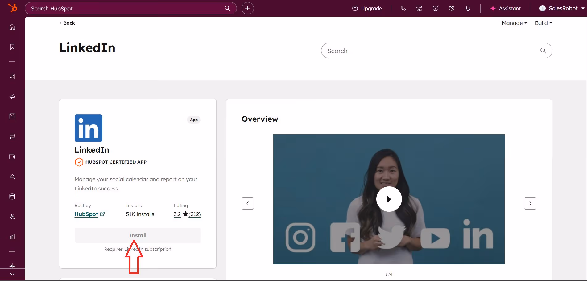Click the Upgrade button
The image size is (587, 281).
click(x=367, y=8)
